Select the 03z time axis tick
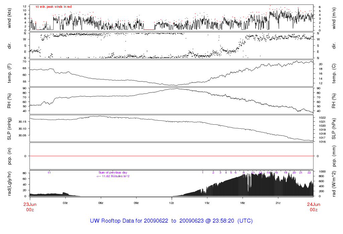 tap(65, 203)
